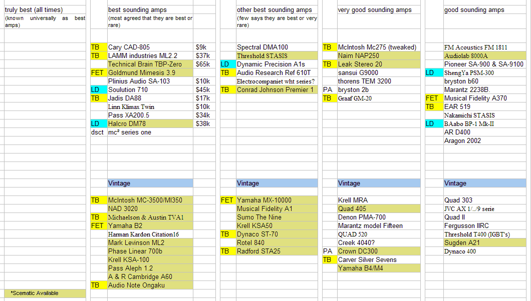Select the Yamaha MX-10000 cell

coord(277,200)
